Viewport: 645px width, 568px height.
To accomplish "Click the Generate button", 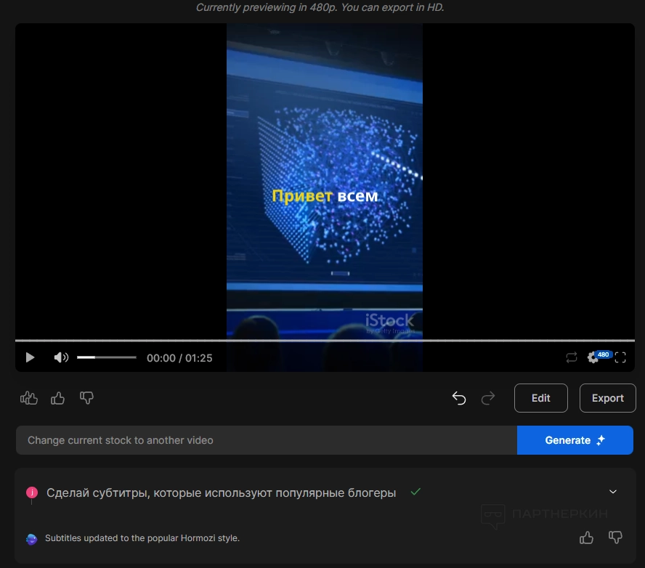I will coord(575,440).
